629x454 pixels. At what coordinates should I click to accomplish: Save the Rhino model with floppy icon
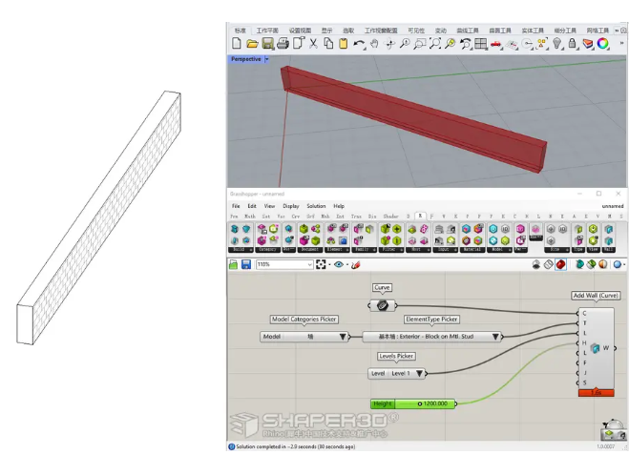(267, 43)
